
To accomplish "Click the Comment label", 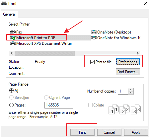I will (x=17, y=73).
